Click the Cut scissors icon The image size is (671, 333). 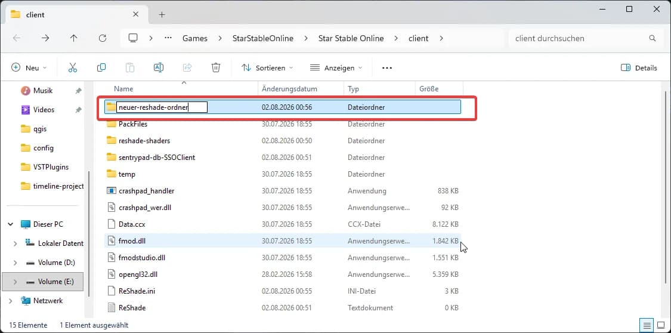(72, 67)
